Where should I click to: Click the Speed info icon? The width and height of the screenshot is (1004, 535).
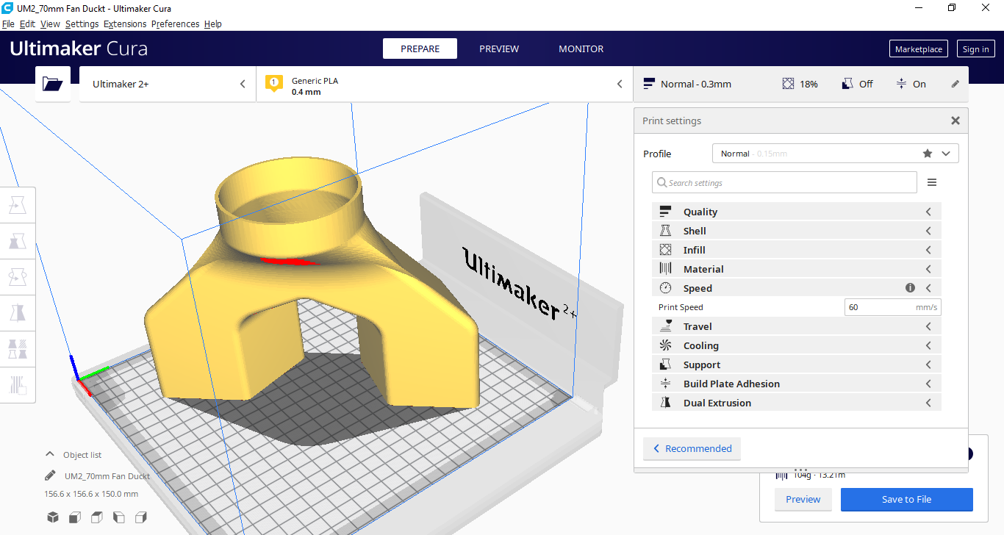pyautogui.click(x=910, y=288)
